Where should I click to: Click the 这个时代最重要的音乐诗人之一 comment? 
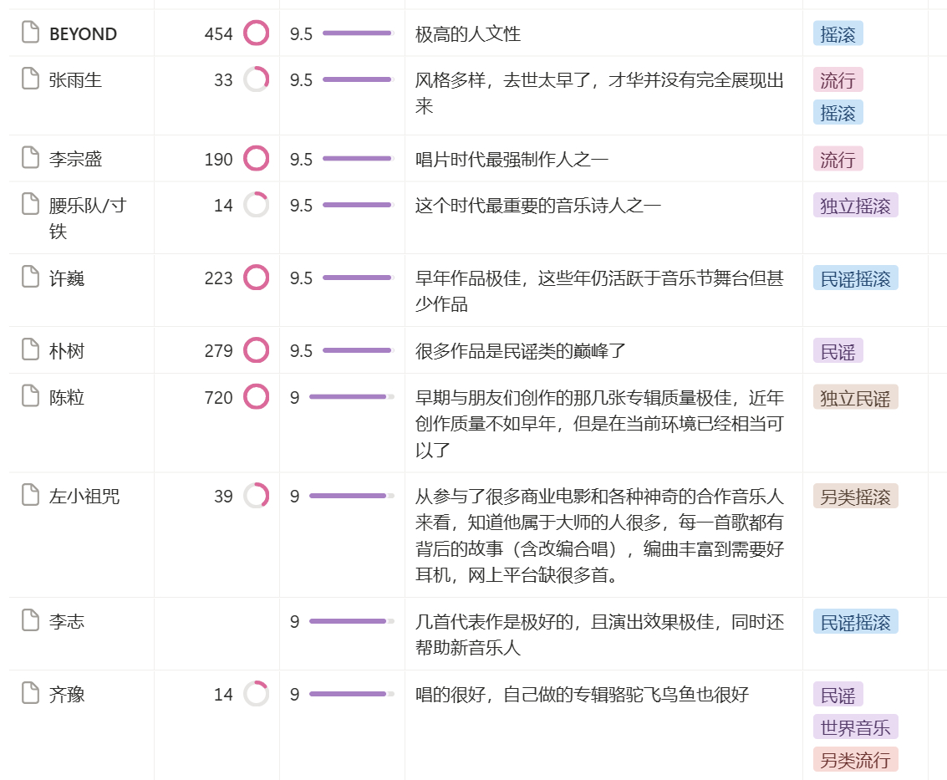538,206
